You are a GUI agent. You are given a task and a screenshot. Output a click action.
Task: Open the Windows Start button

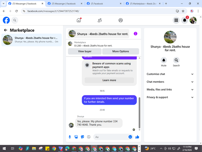click(x=4, y=149)
